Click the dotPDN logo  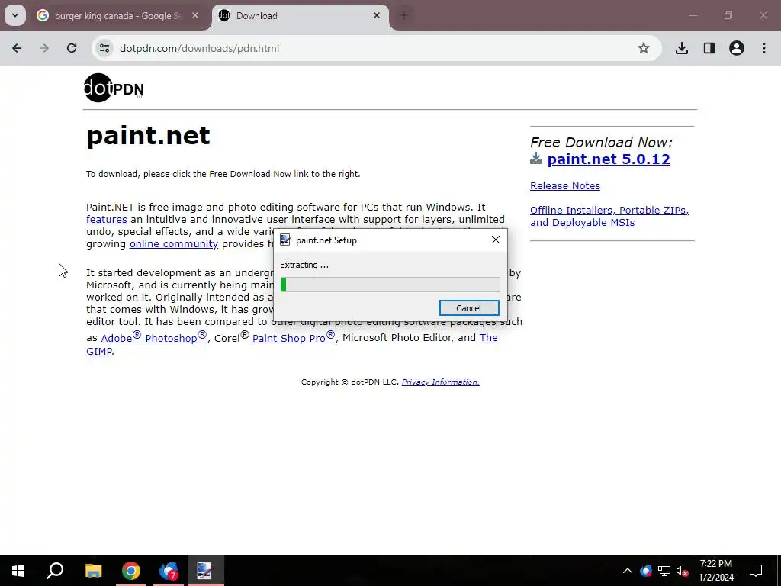[x=114, y=88]
